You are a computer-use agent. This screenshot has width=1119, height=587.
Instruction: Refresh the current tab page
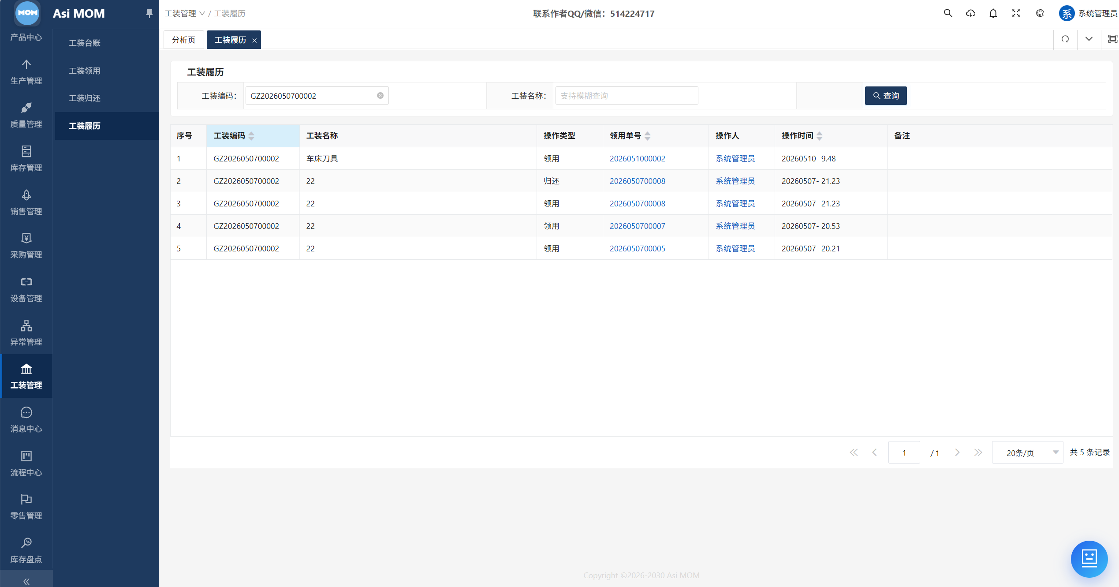1065,39
